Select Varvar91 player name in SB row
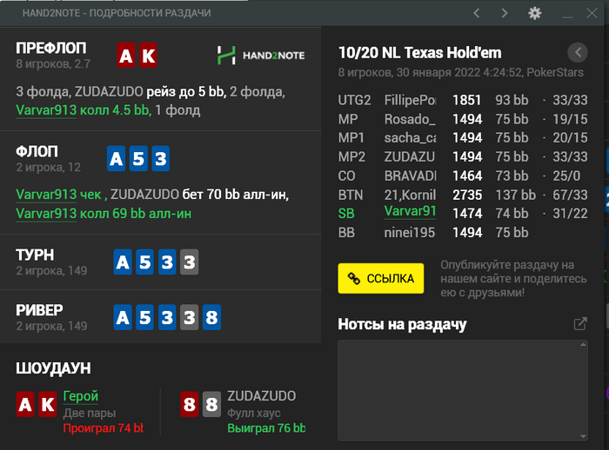The height and width of the screenshot is (450, 609). (410, 211)
